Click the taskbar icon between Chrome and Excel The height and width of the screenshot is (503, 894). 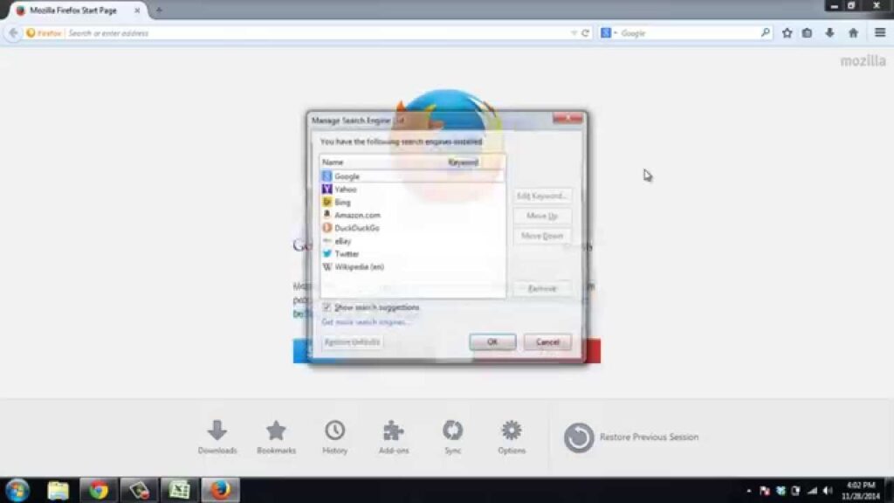[x=139, y=491]
